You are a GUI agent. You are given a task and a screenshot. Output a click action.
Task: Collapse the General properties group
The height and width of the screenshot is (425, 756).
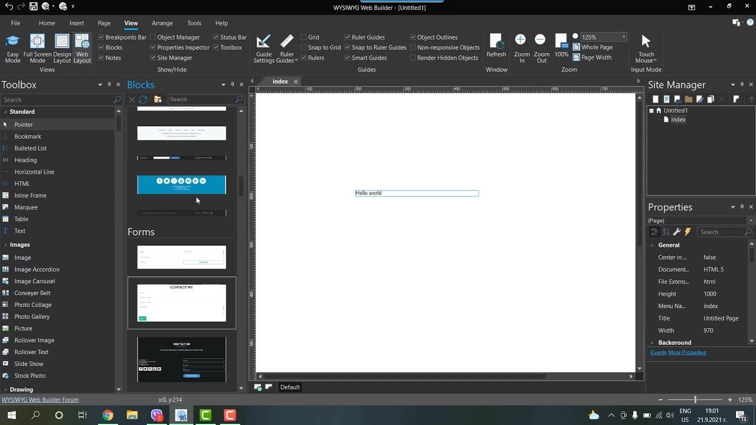(x=653, y=245)
